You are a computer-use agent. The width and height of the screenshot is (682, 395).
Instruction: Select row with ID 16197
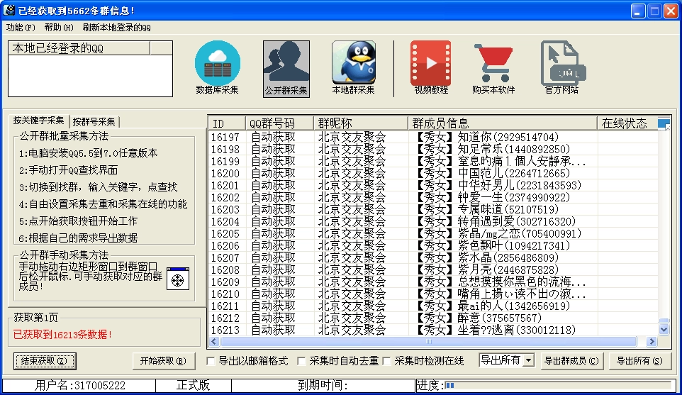(433, 137)
